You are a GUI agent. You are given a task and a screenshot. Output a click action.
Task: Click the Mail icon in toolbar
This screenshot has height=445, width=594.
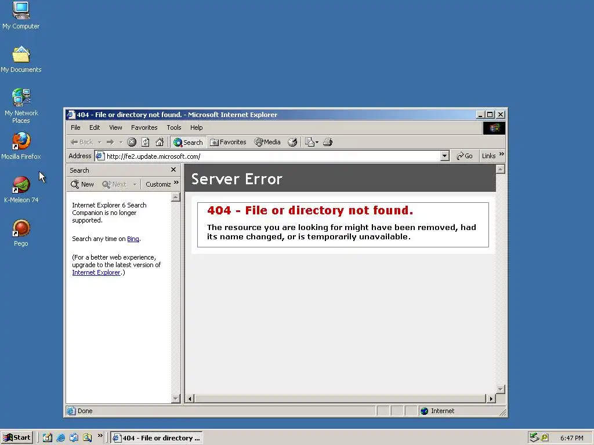tap(310, 143)
